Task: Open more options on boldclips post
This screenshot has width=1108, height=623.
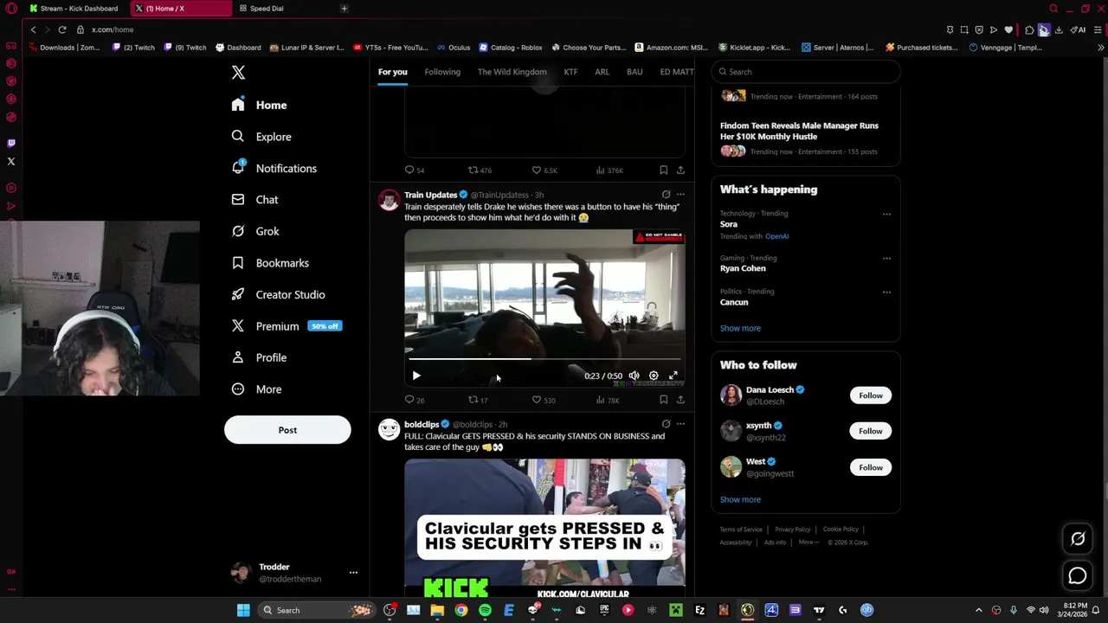Action: tap(680, 424)
